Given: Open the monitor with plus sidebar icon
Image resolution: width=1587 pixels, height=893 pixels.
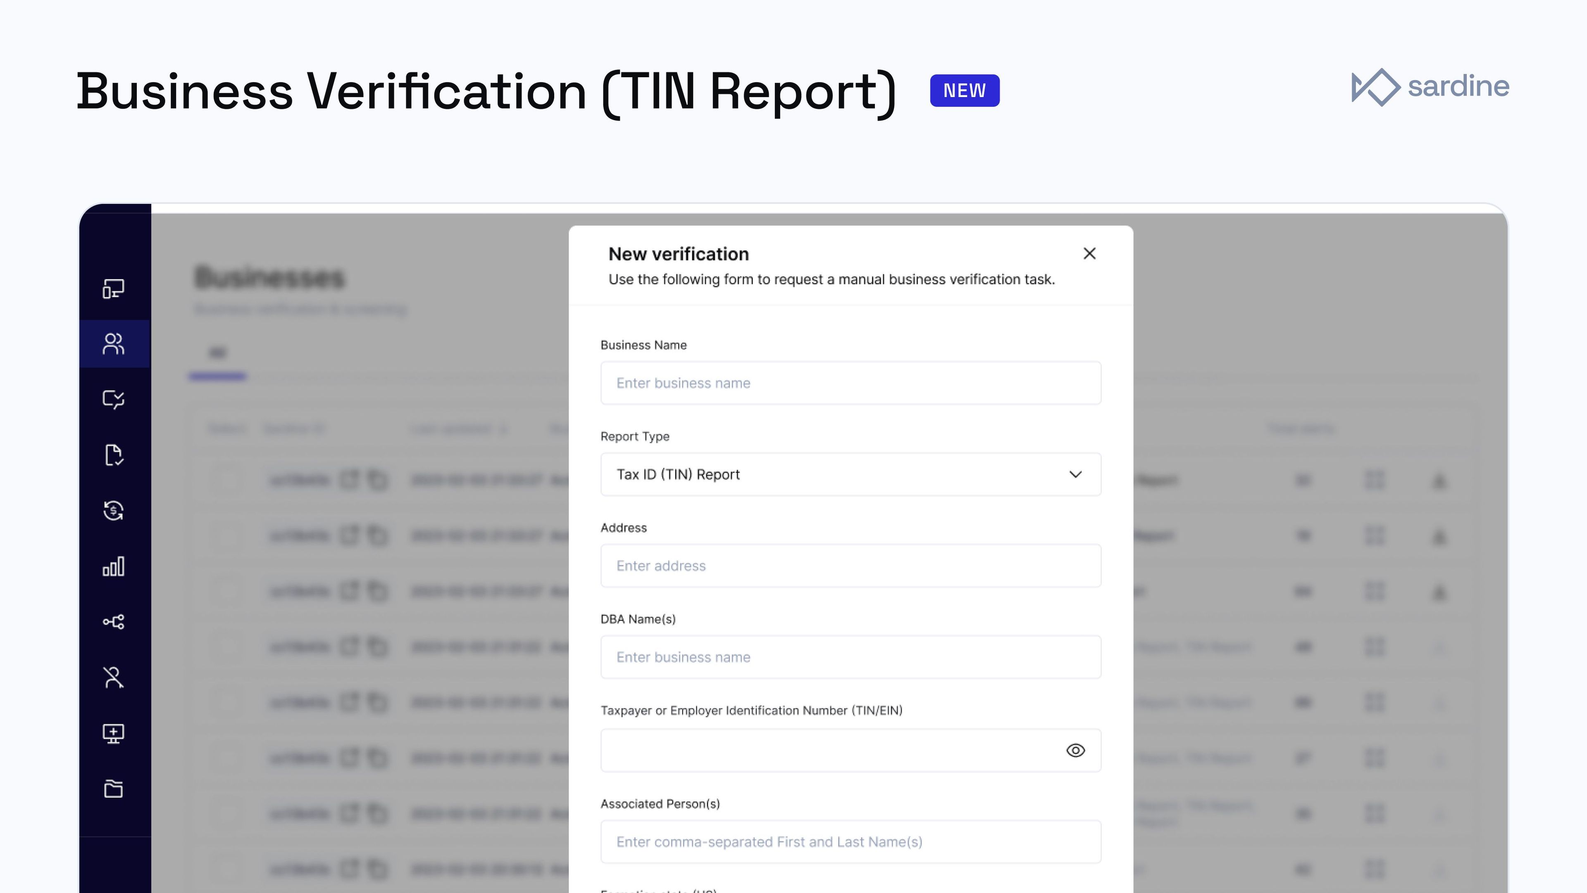Looking at the screenshot, I should [x=113, y=733].
